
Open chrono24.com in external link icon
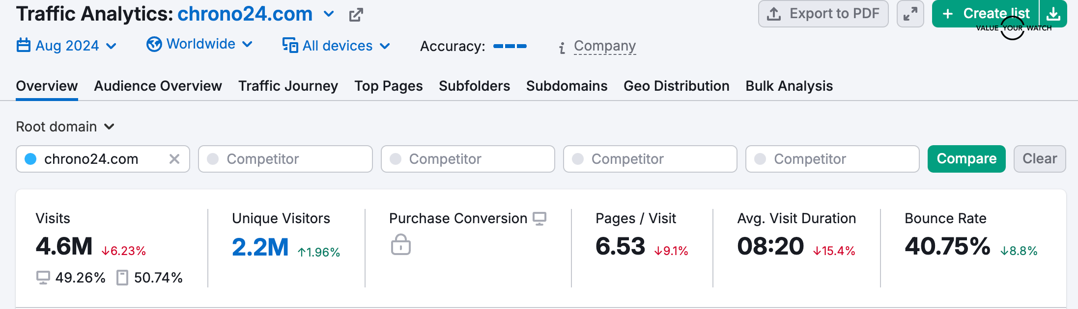pos(356,15)
